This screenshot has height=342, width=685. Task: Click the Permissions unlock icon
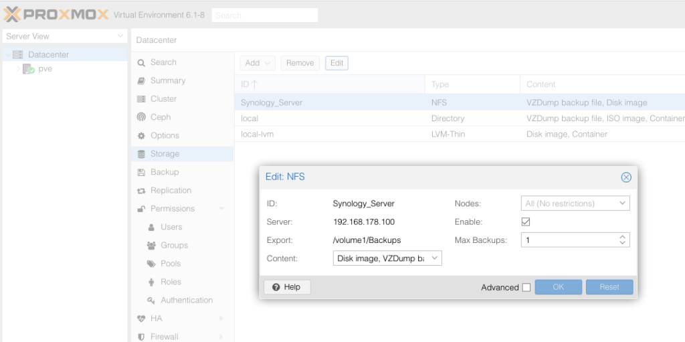coord(141,209)
